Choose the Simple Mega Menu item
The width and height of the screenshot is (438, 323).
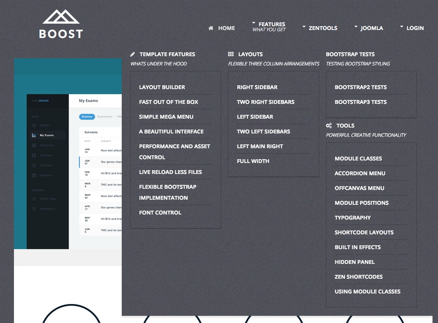[166, 117]
